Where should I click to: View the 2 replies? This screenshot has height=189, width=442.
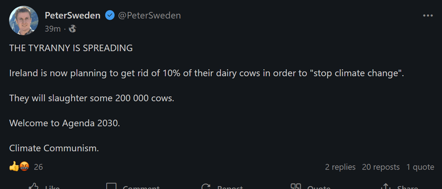[x=340, y=167]
